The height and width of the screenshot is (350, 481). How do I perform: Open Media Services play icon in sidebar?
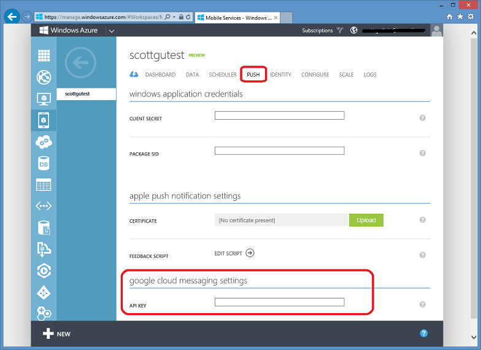coord(44,271)
